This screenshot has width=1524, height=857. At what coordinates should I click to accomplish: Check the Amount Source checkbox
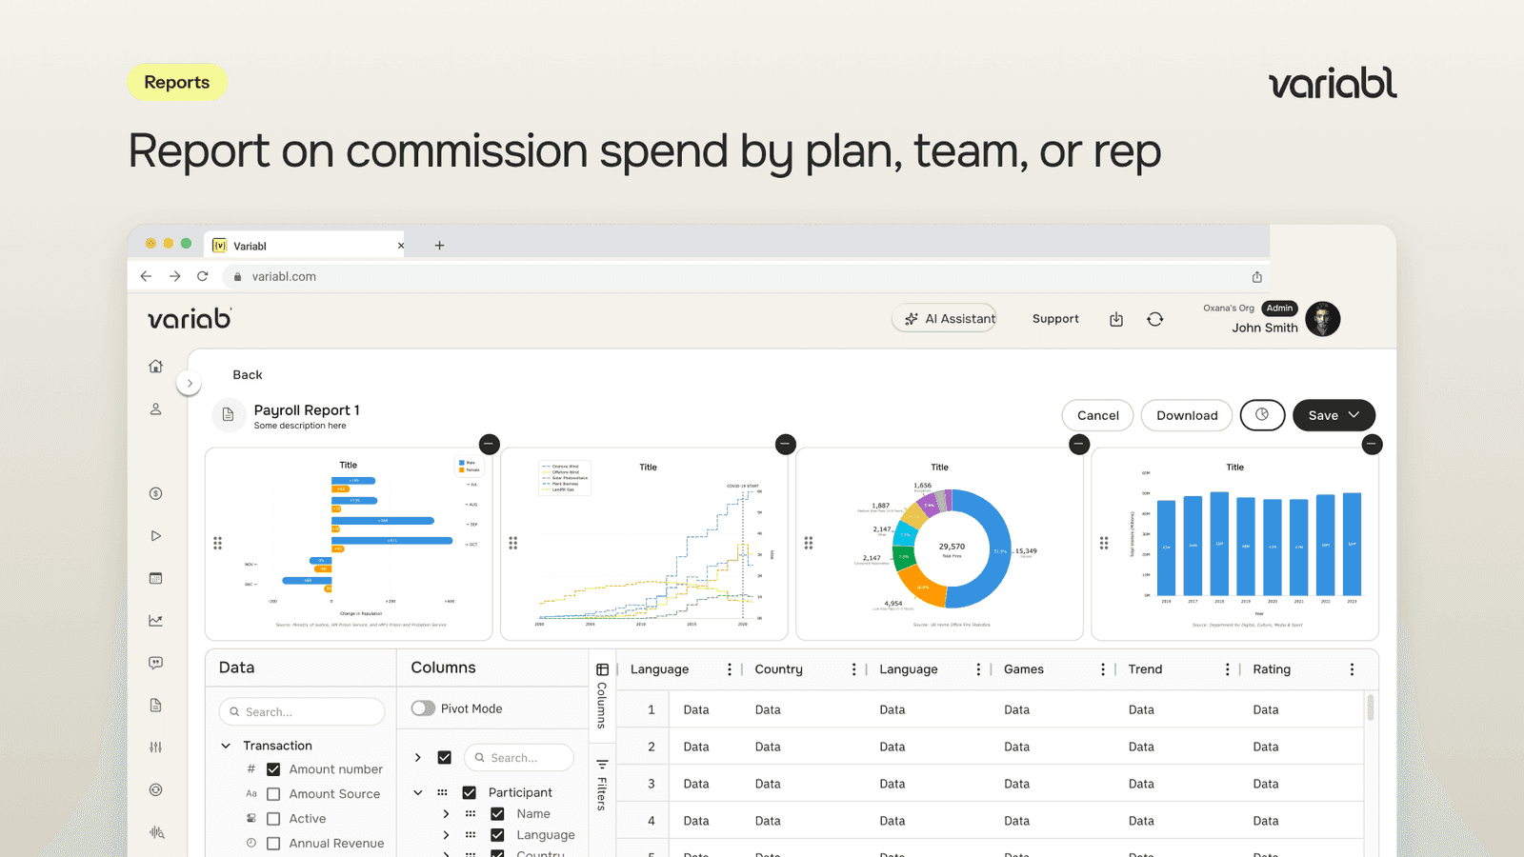point(273,794)
